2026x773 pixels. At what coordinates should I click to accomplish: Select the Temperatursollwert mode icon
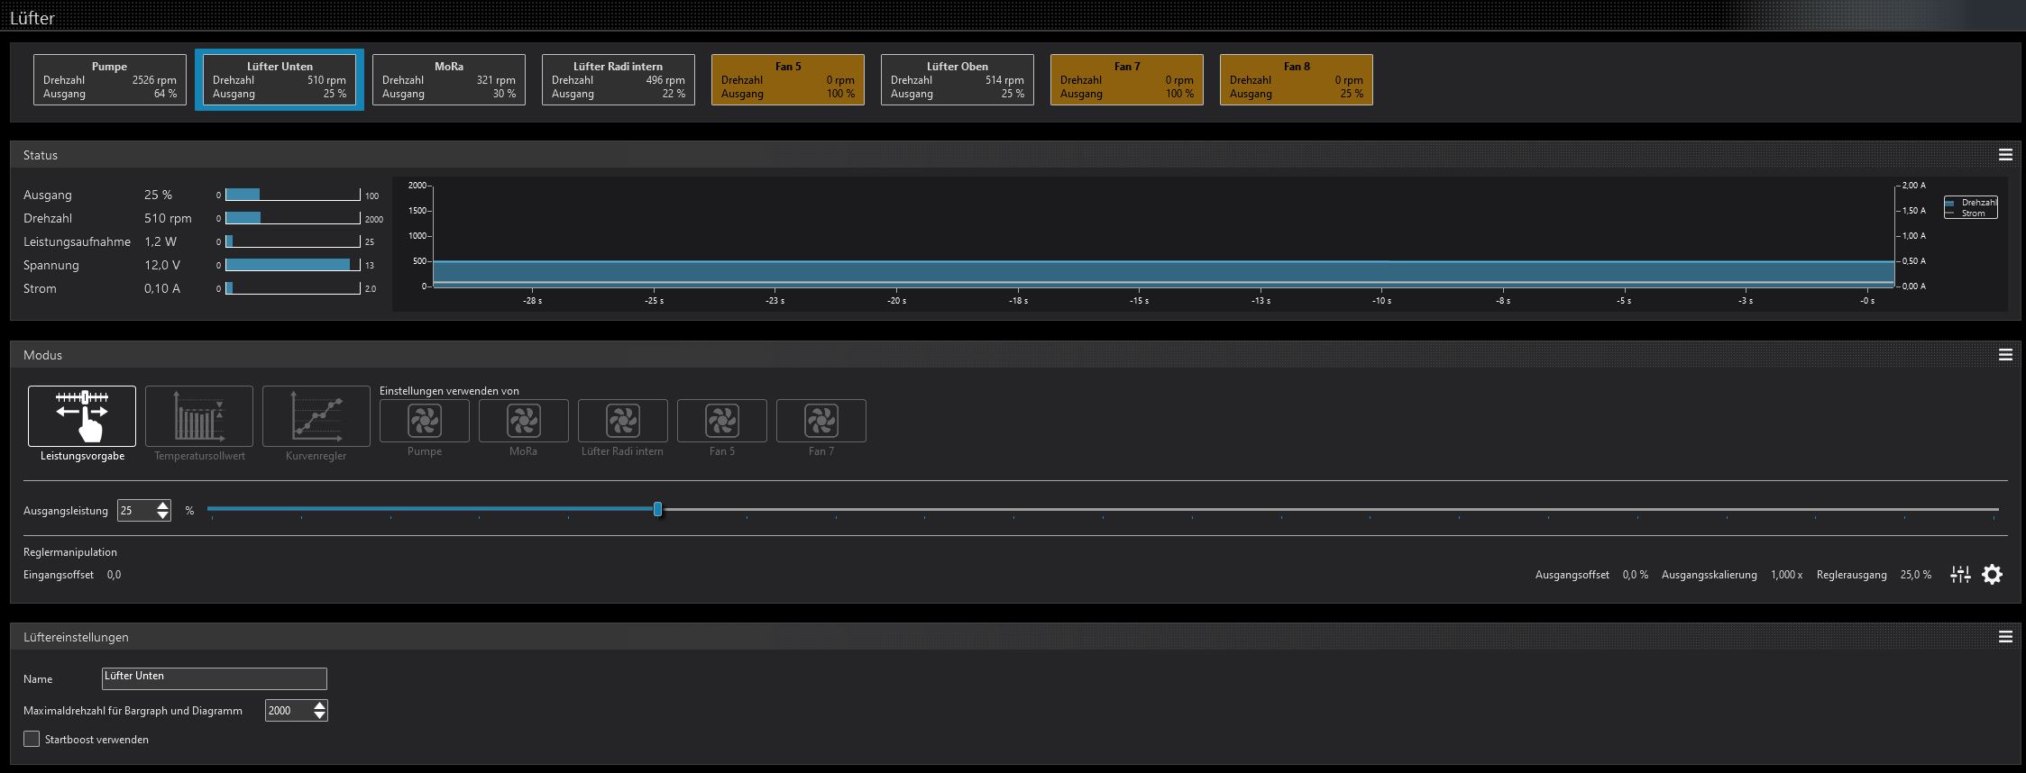point(199,416)
